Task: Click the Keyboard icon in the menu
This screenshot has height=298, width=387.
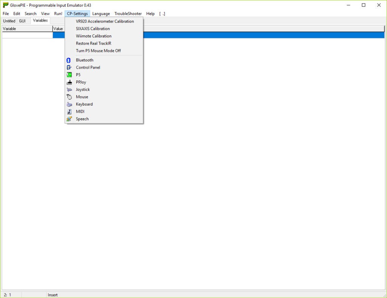Action: [69, 104]
